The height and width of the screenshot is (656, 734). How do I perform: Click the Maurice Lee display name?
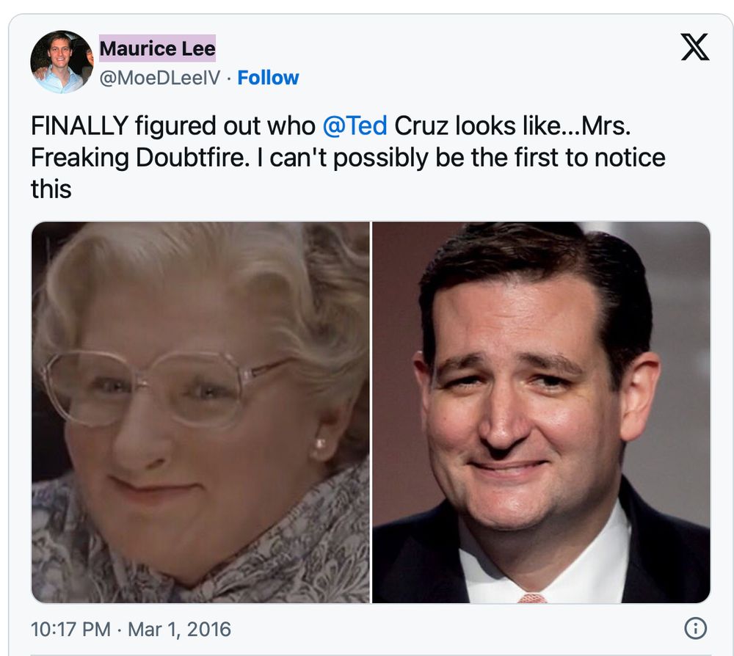(159, 48)
